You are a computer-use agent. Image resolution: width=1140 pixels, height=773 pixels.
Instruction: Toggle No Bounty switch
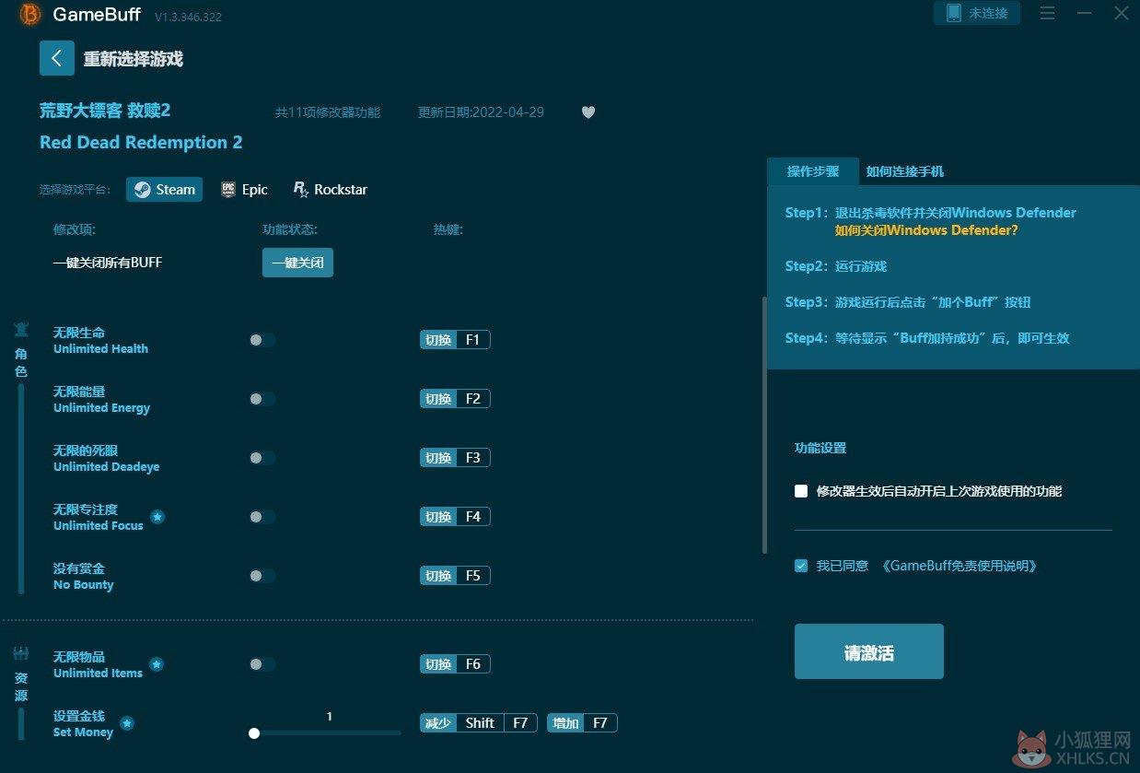(x=262, y=576)
